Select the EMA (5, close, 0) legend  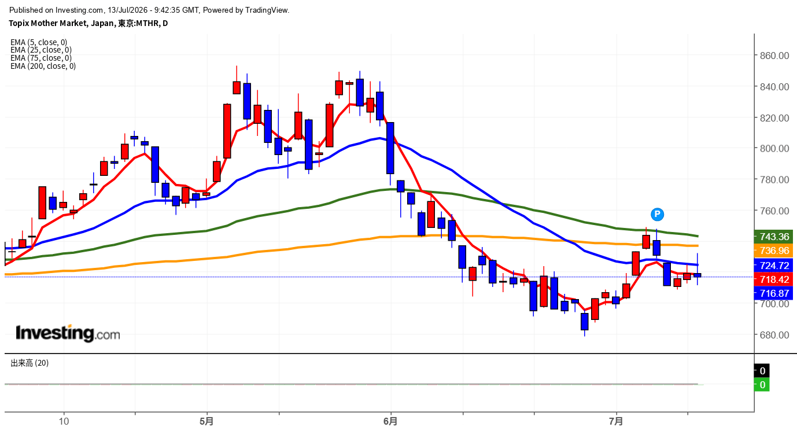(x=39, y=42)
